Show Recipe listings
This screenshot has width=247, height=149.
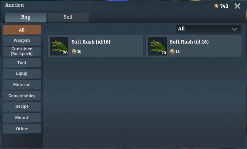[22, 106]
